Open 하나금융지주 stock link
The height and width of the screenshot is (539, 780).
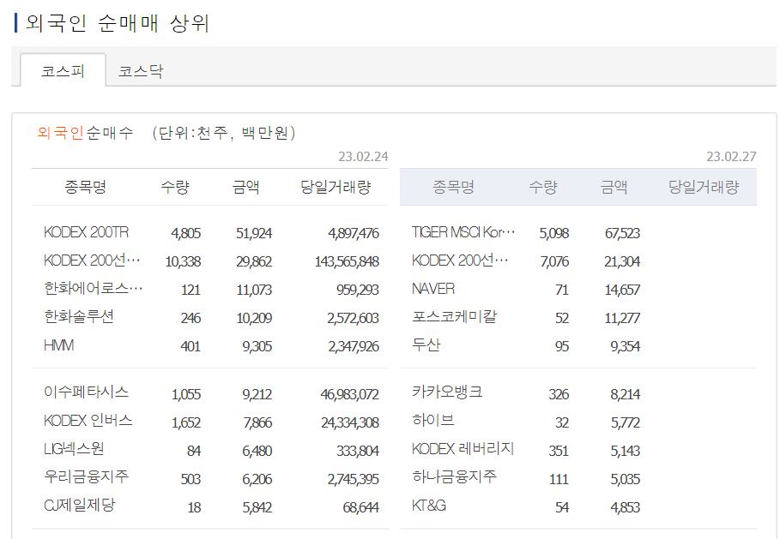[x=454, y=477]
